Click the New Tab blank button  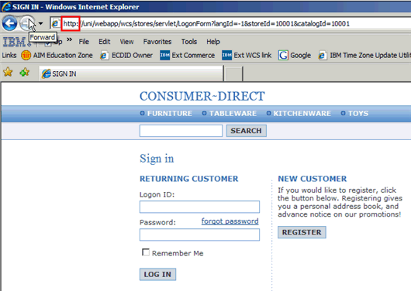(233, 74)
